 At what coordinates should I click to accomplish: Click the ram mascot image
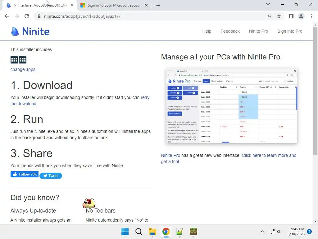pos(89,203)
